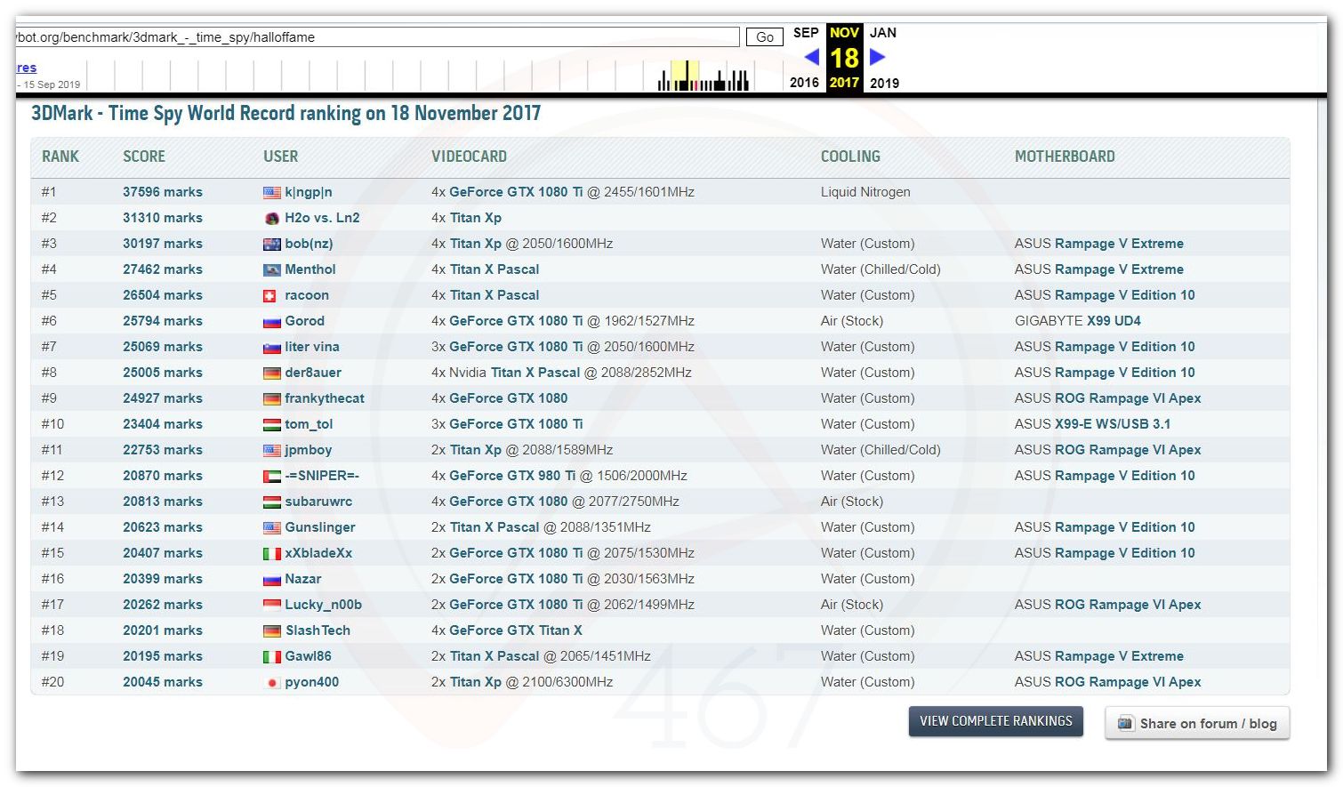
Task: Click the German flag beside der8auer
Action: tap(272, 373)
